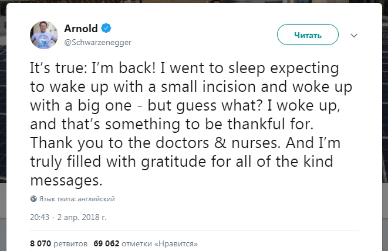Click the opening line "It's true: I'm back!"
388x251 pixels.
pyautogui.click(x=93, y=68)
